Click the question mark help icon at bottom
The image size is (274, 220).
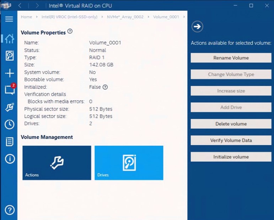[9, 210]
